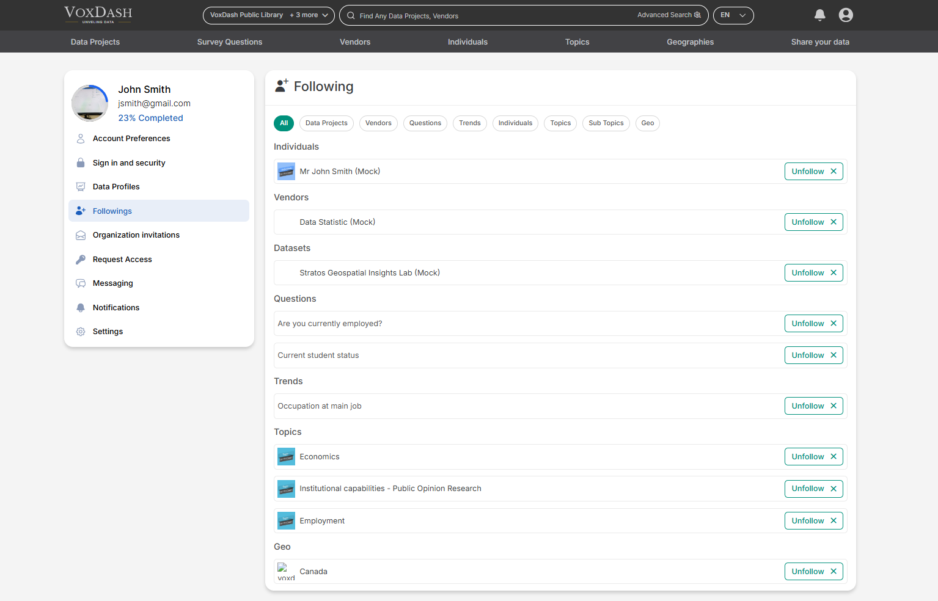Click the Request Access key icon
The width and height of the screenshot is (938, 601).
[x=81, y=260]
